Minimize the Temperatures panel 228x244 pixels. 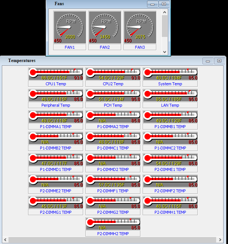(208, 61)
